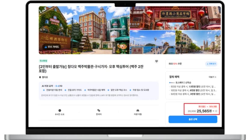Screen dimensions: 249x140
Task: Click the 칭다오 location label
Action: tap(45, 77)
